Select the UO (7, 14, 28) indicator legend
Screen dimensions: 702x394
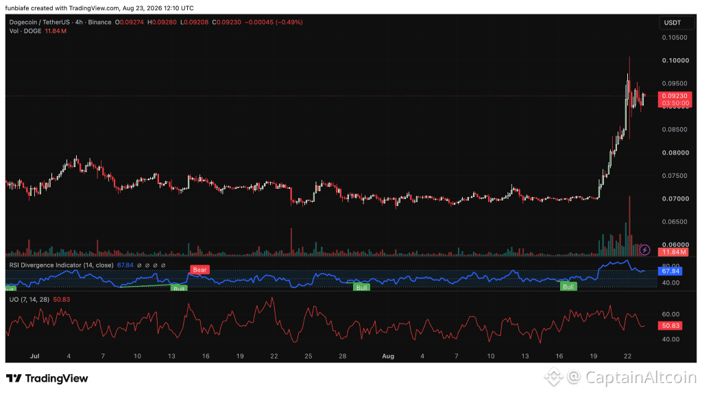(29, 300)
